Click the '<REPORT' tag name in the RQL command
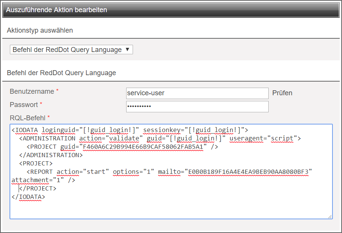342x233 pixels. click(x=40, y=172)
